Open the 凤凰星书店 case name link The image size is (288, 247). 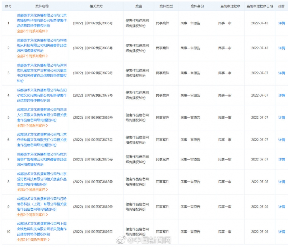[42, 73]
